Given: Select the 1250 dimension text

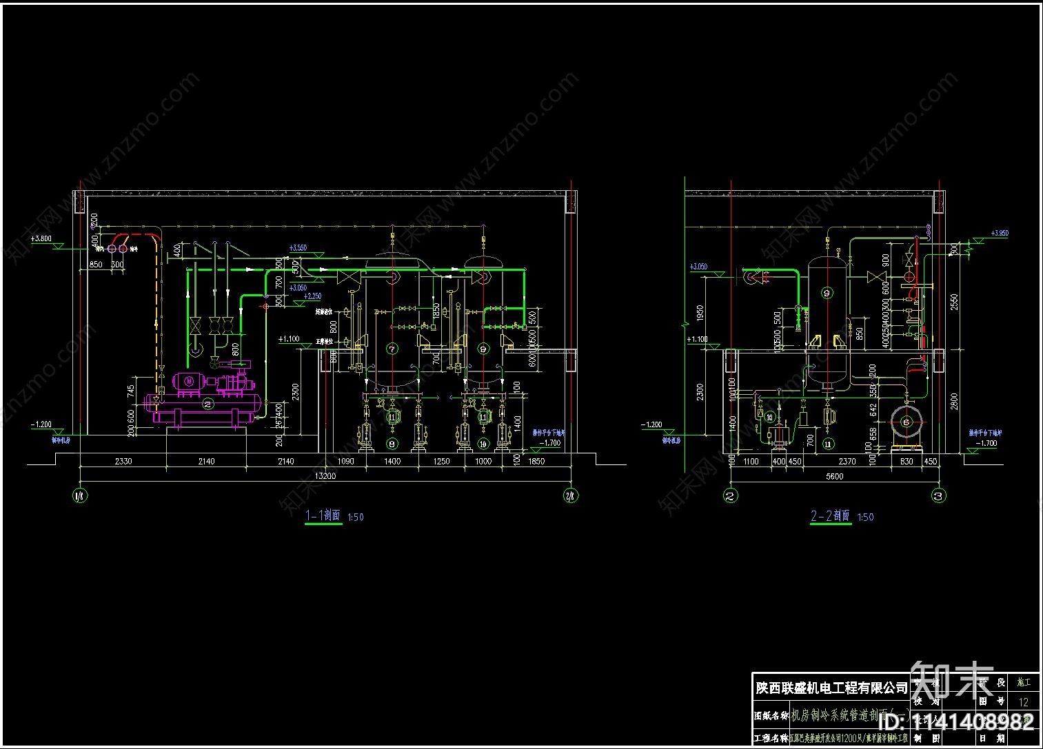Looking at the screenshot, I should (441, 461).
